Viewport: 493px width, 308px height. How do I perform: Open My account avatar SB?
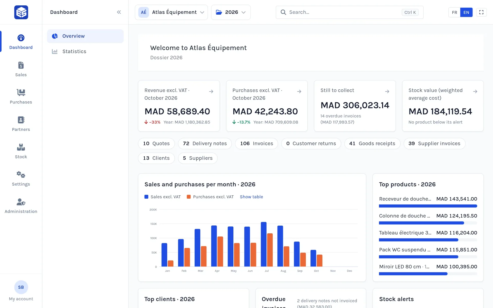coord(21,287)
